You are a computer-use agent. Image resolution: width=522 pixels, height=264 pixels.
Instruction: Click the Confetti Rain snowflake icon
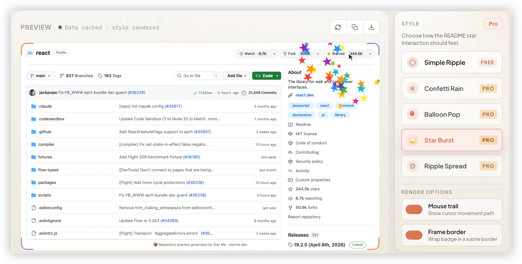coord(413,88)
